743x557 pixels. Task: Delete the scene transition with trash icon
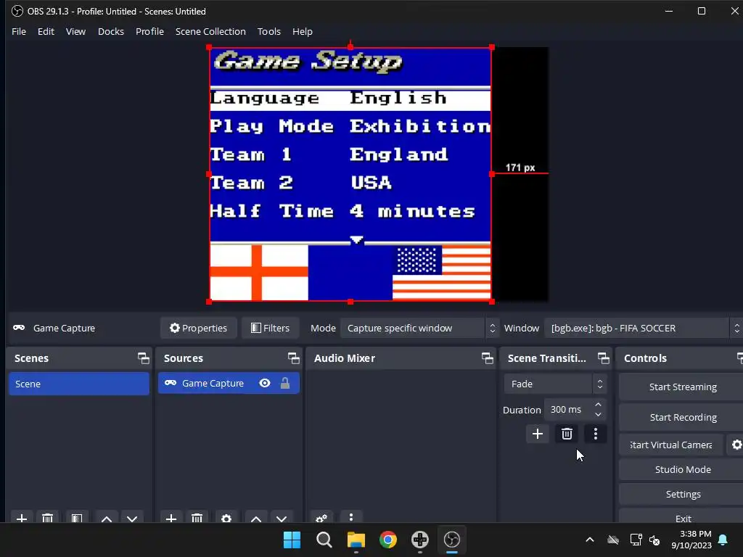(567, 434)
